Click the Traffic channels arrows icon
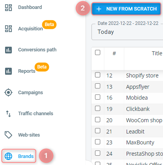 coord(9,114)
